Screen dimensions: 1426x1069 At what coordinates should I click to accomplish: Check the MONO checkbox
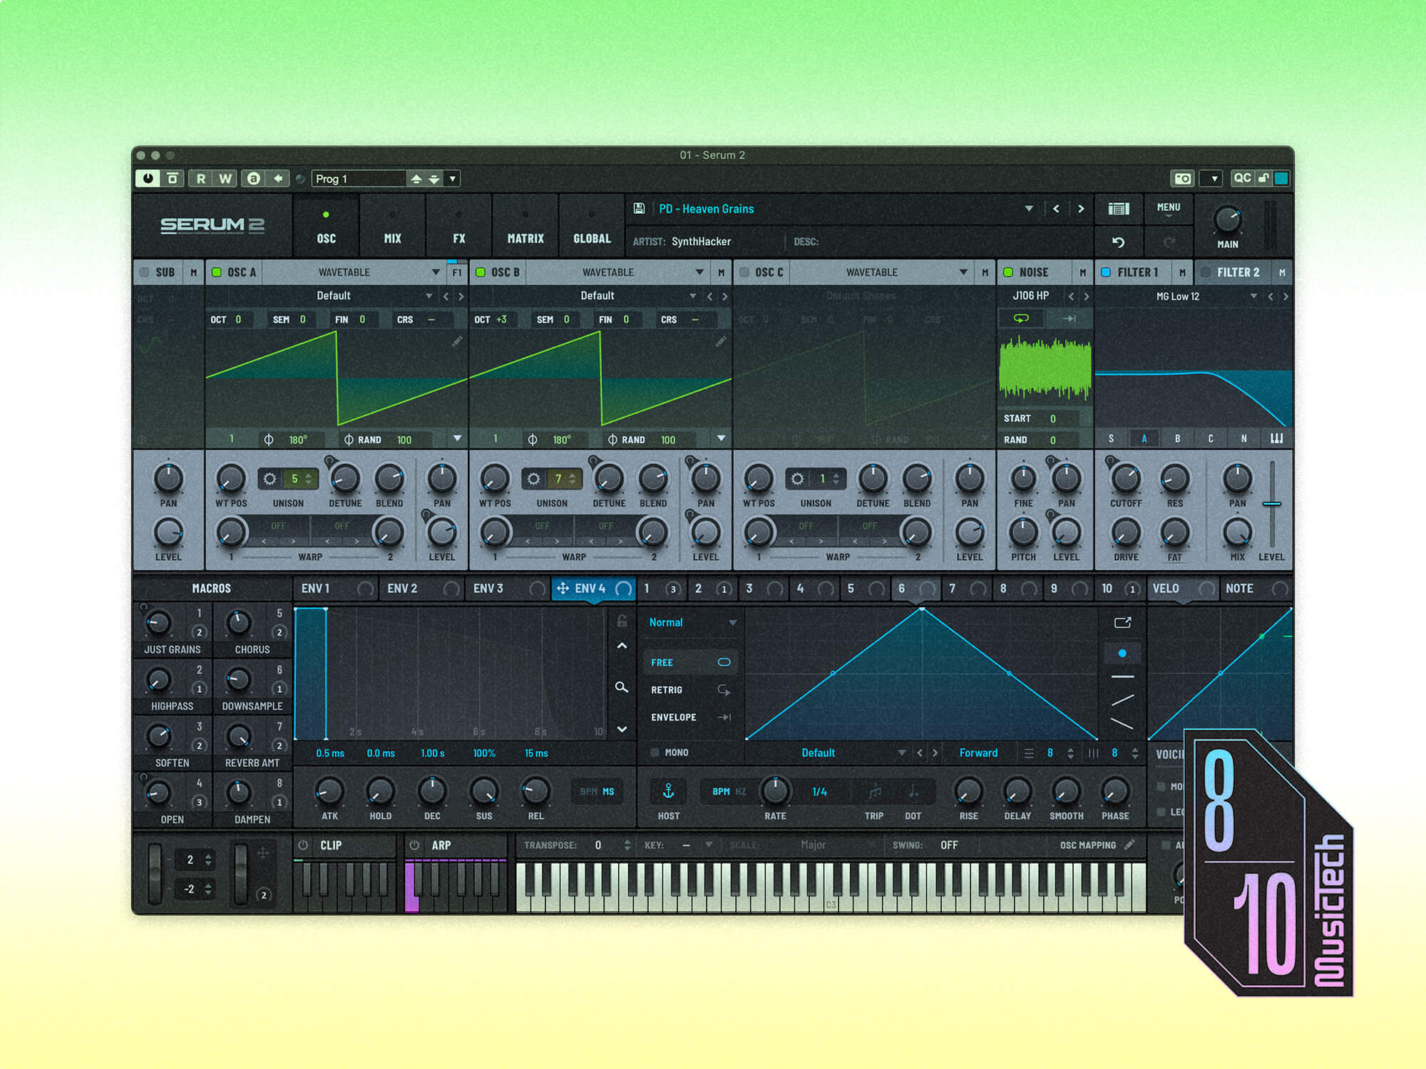point(655,753)
